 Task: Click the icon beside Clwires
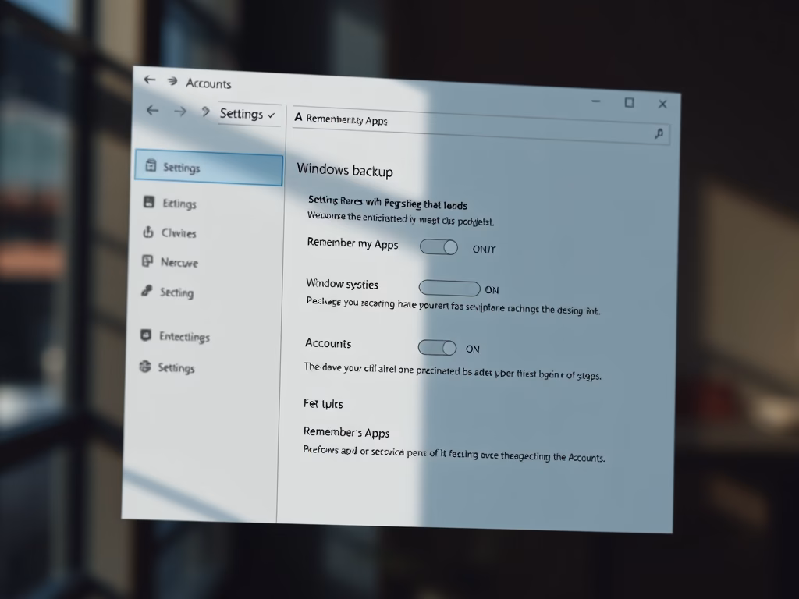point(147,232)
